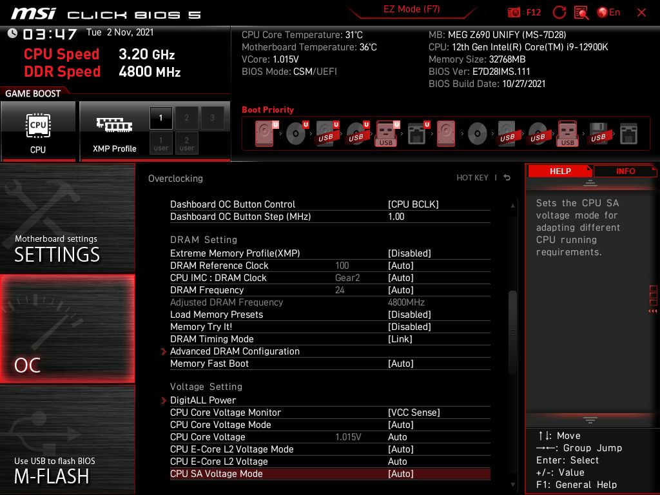This screenshot has width=660, height=495.
Task: Click the 1.015V CPU Core Voltage reading
Action: [x=348, y=437]
